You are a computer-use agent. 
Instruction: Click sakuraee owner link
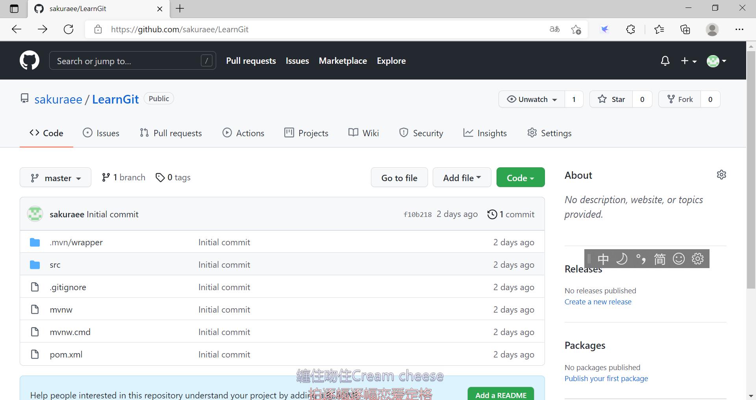pyautogui.click(x=58, y=99)
